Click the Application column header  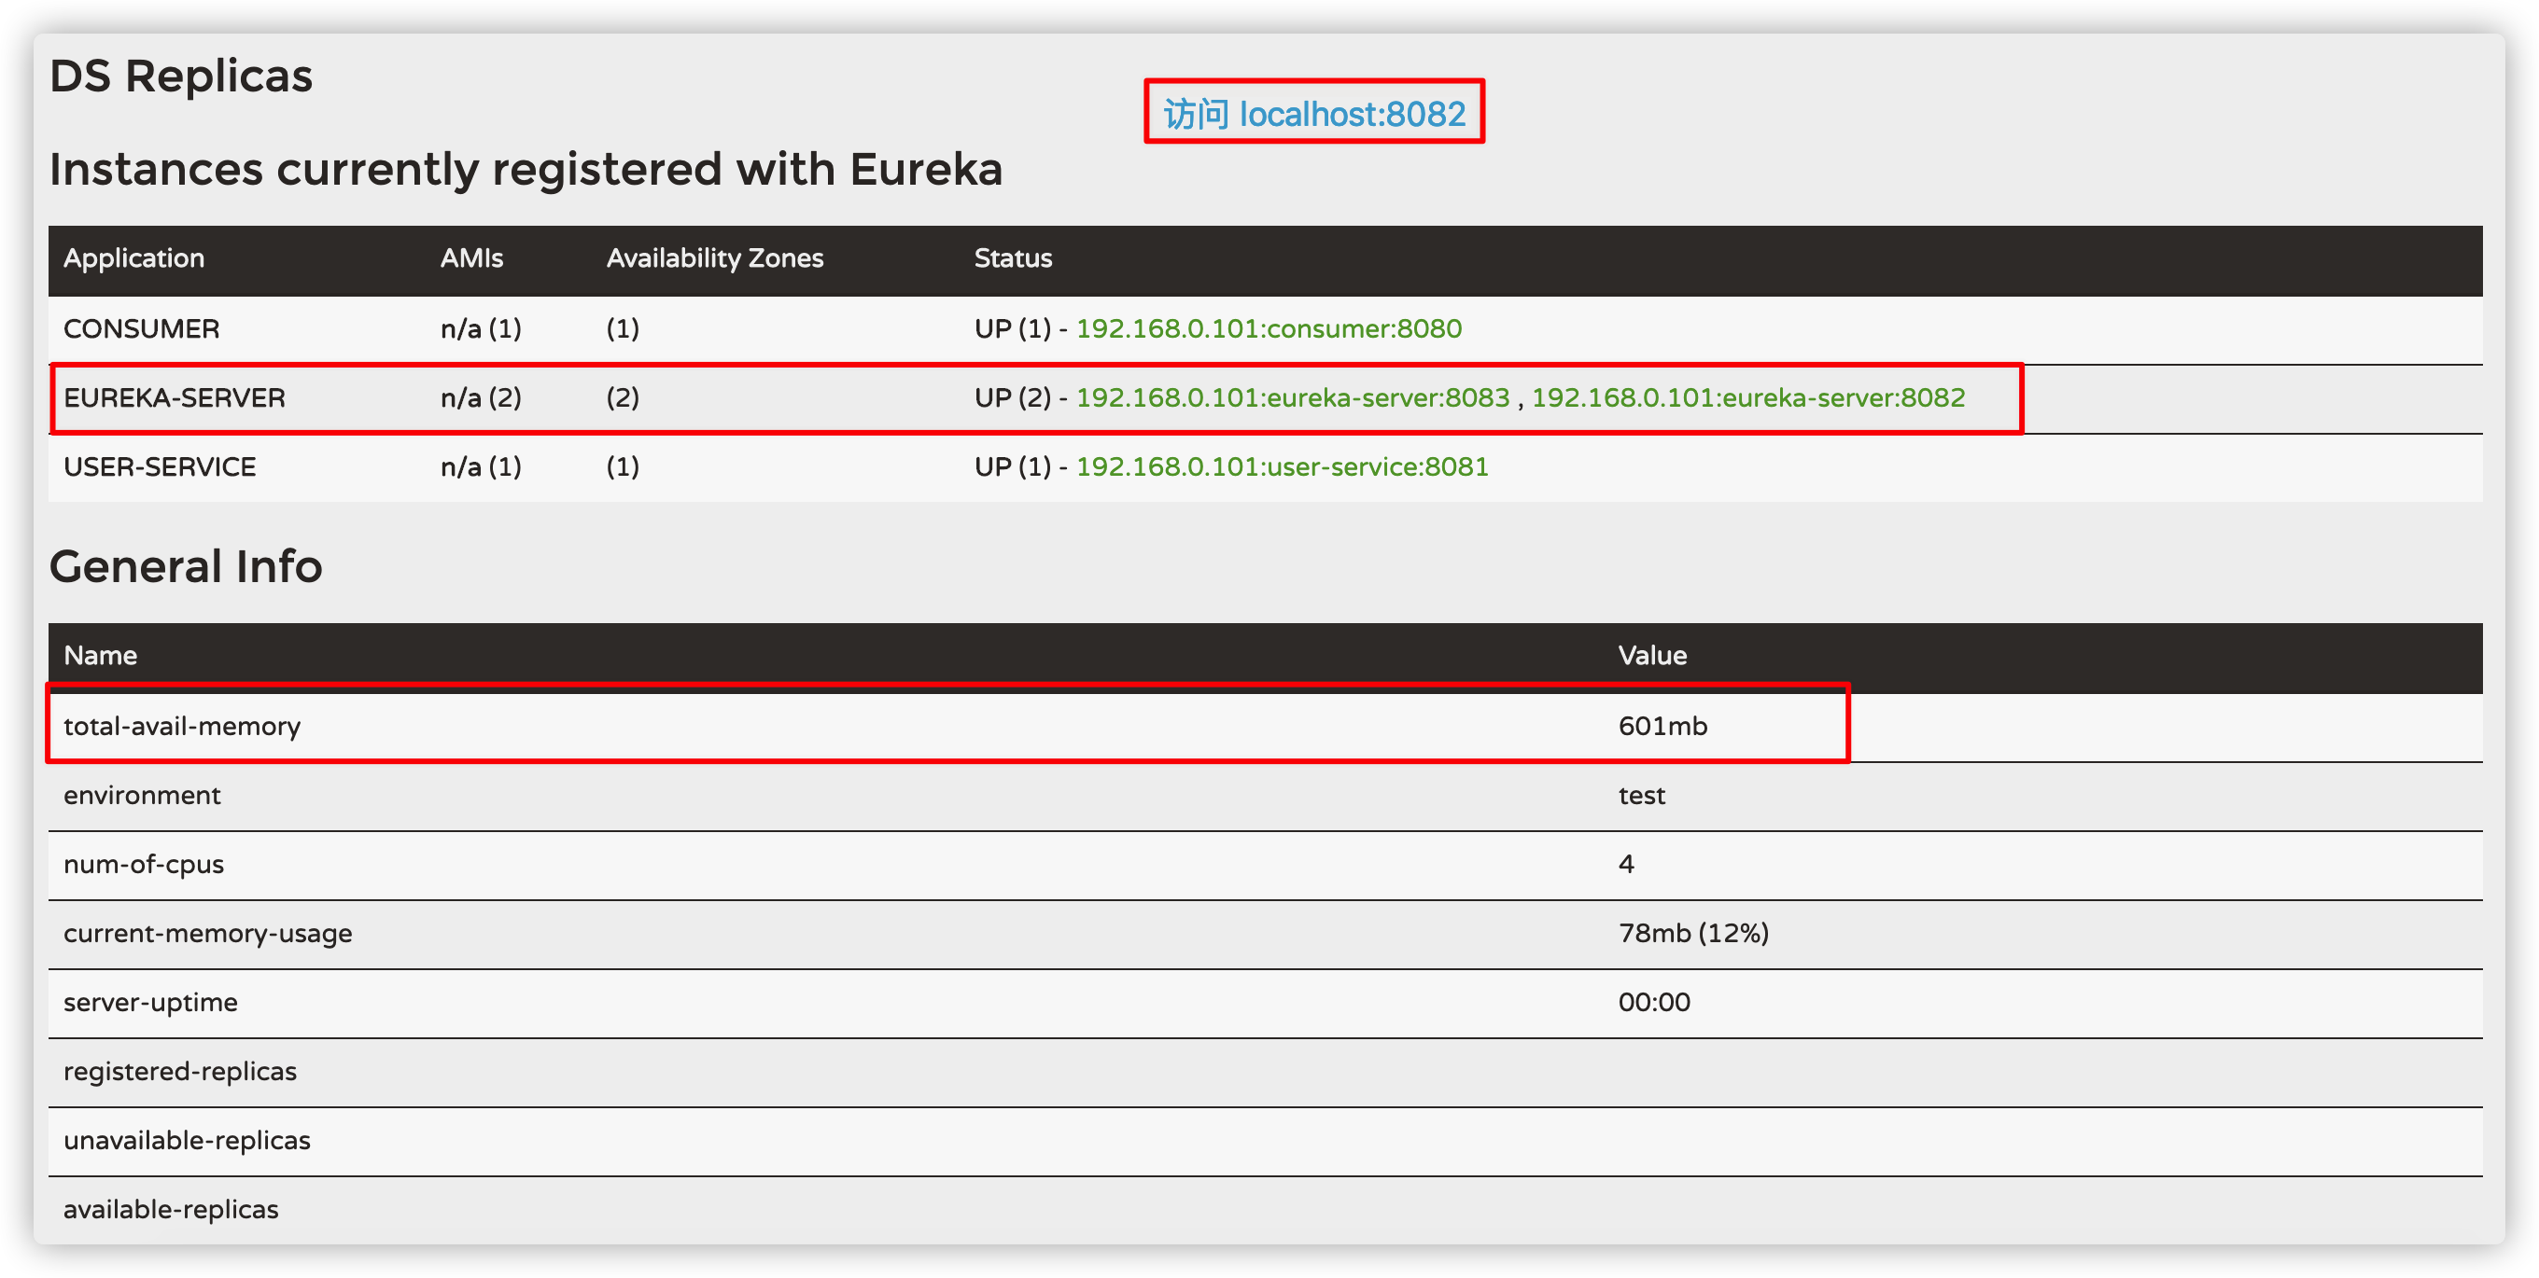pos(134,258)
